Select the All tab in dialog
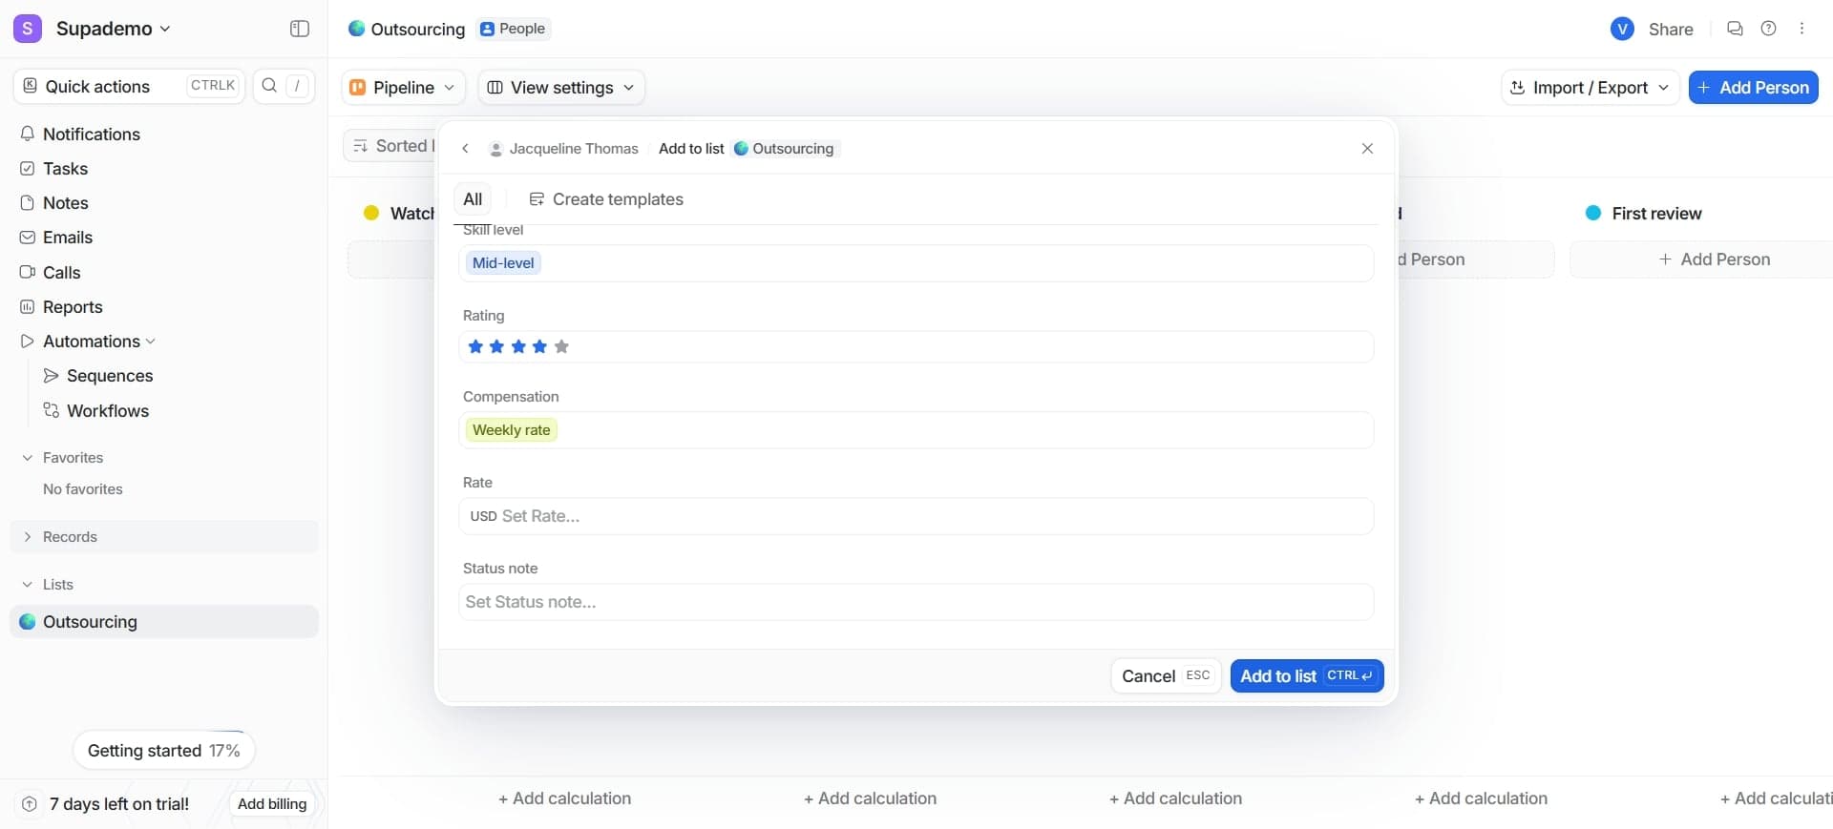 473,199
